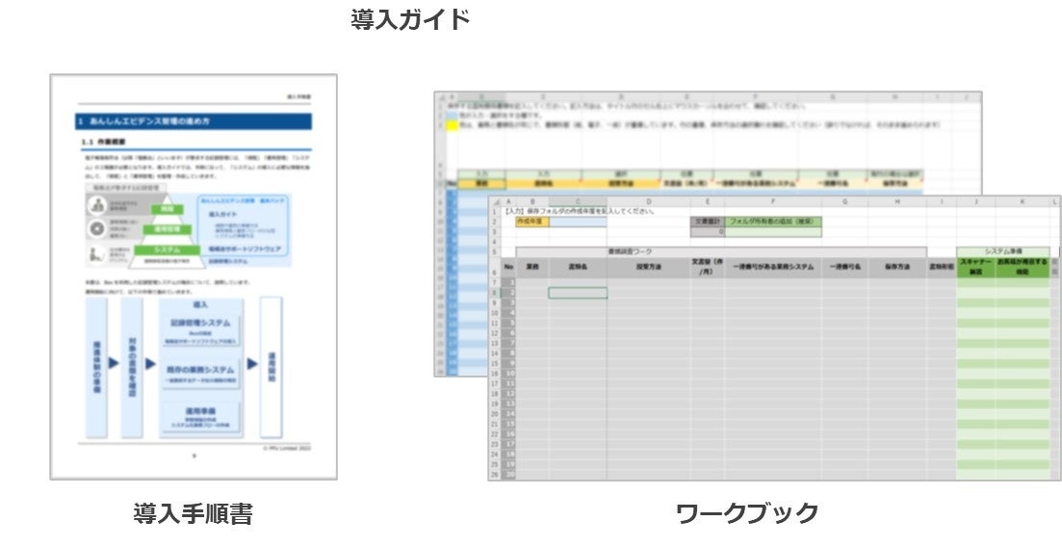Click the vertical 運用開始 box
The height and width of the screenshot is (547, 1062).
pos(271,367)
